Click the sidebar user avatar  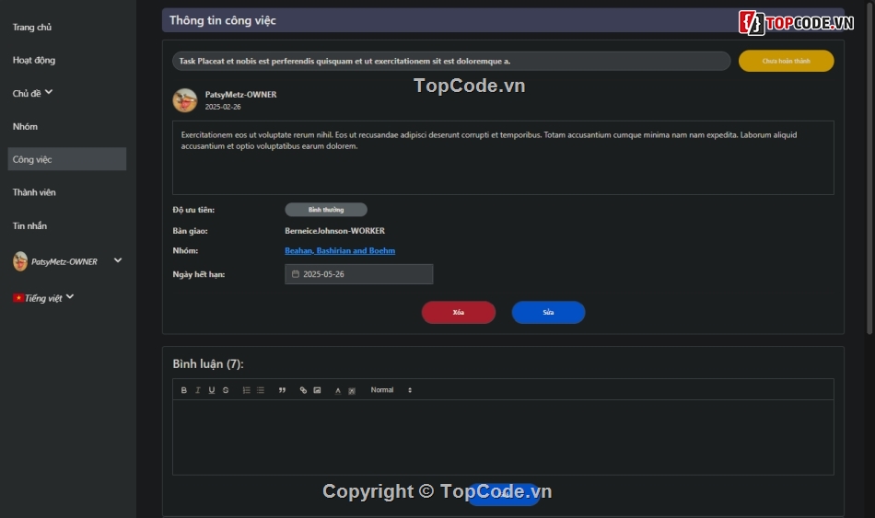coord(20,261)
